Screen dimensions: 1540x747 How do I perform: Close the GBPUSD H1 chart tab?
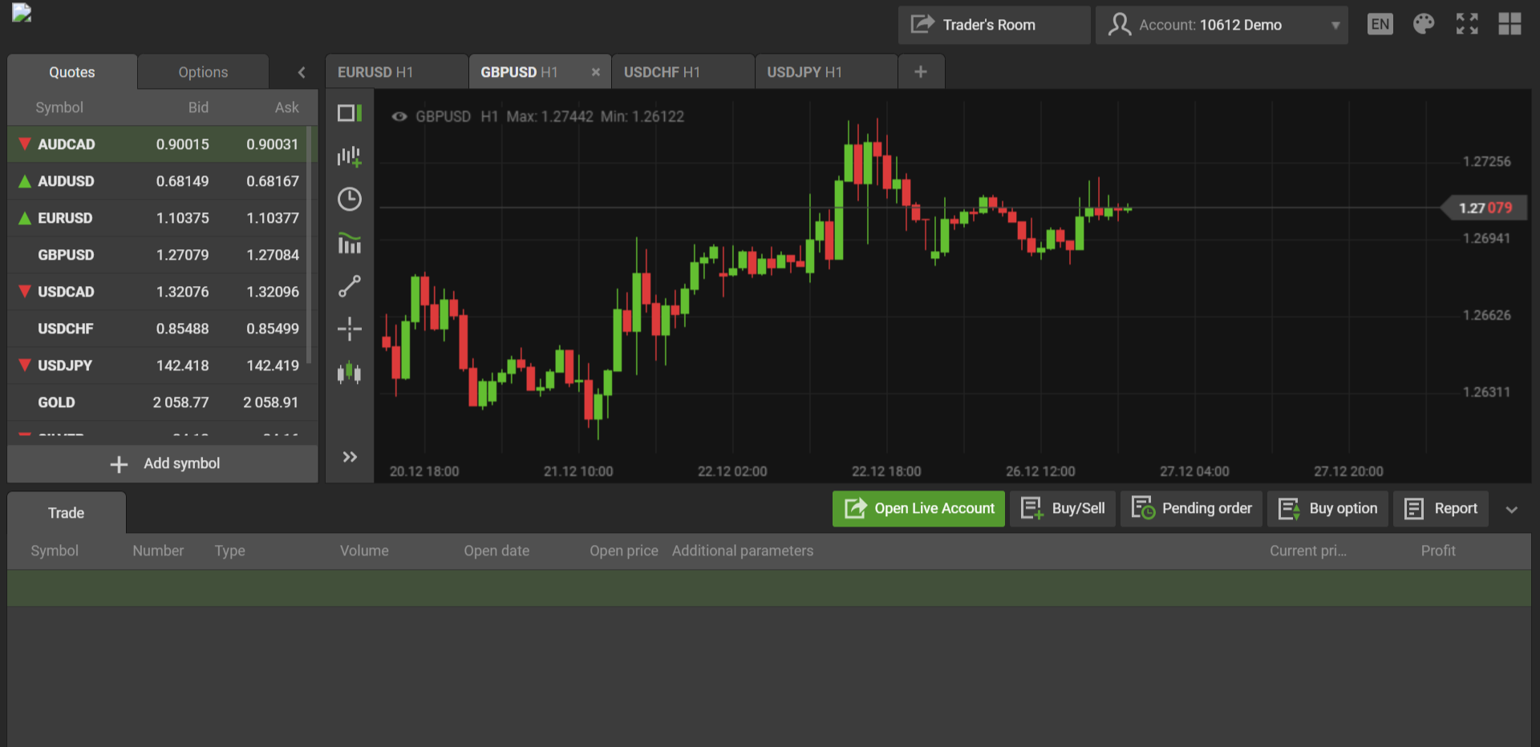tap(595, 72)
